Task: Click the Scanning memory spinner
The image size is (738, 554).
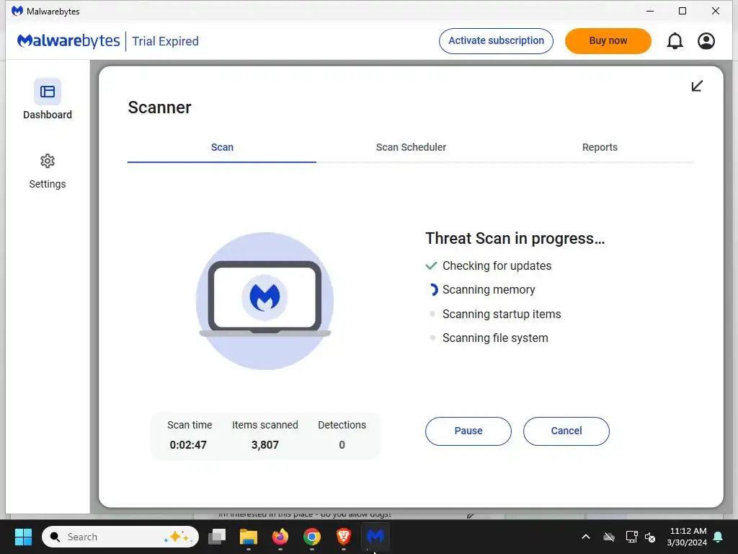Action: point(432,290)
